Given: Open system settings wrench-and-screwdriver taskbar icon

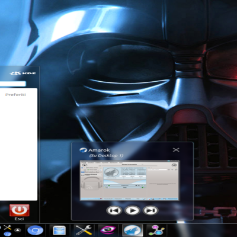Looking at the screenshot, I should pyautogui.click(x=84, y=230).
